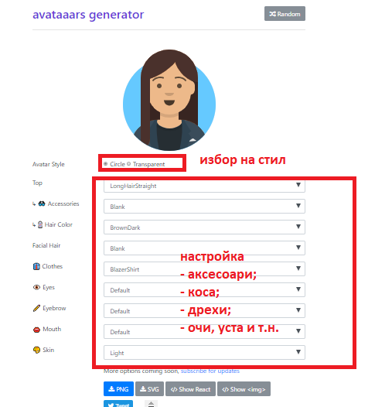Viewport: 392px width, 407px height.
Task: Download the avatar as SVG
Action: point(150,389)
